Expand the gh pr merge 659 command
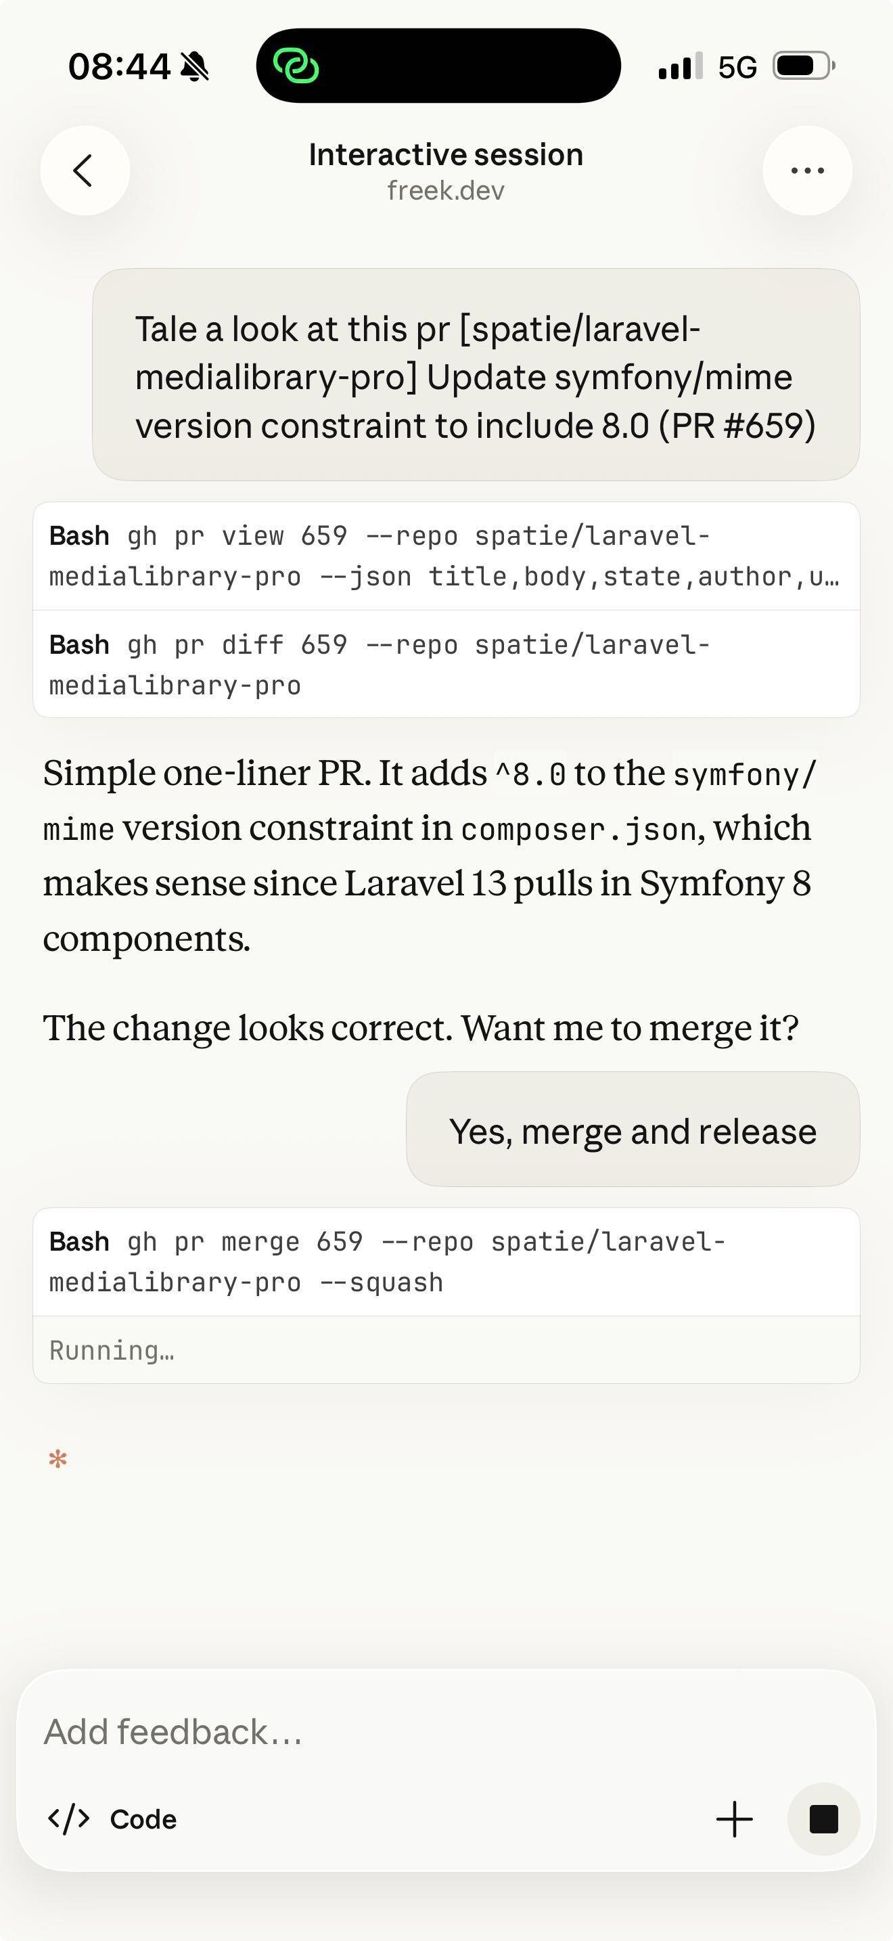893x1941 pixels. pos(446,1262)
